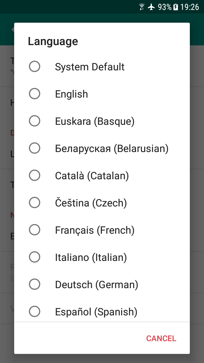Click the Italiano (Italian) label text
Image resolution: width=204 pixels, height=363 pixels.
pyautogui.click(x=91, y=257)
